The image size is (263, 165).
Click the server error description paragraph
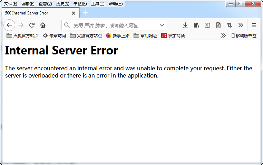[x=129, y=72]
